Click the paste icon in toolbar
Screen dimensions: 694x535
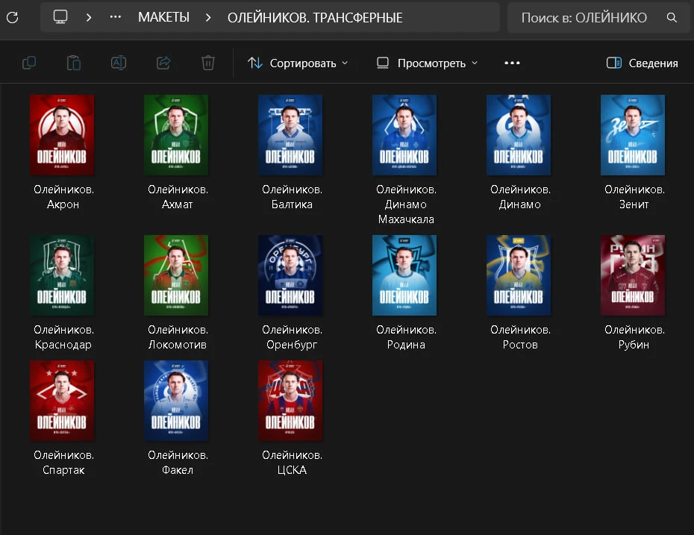coord(73,63)
